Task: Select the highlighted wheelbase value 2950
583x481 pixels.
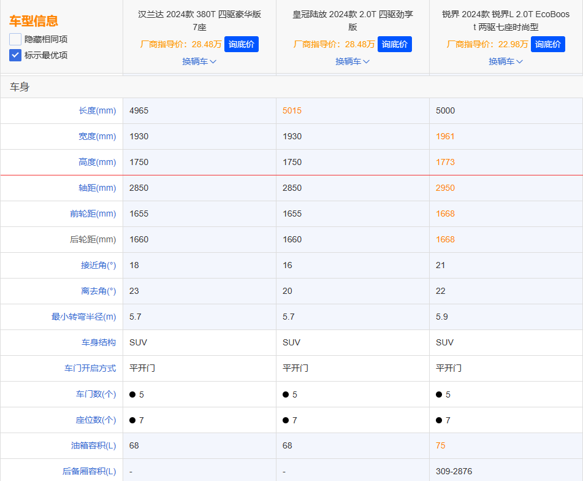Action: pos(445,188)
